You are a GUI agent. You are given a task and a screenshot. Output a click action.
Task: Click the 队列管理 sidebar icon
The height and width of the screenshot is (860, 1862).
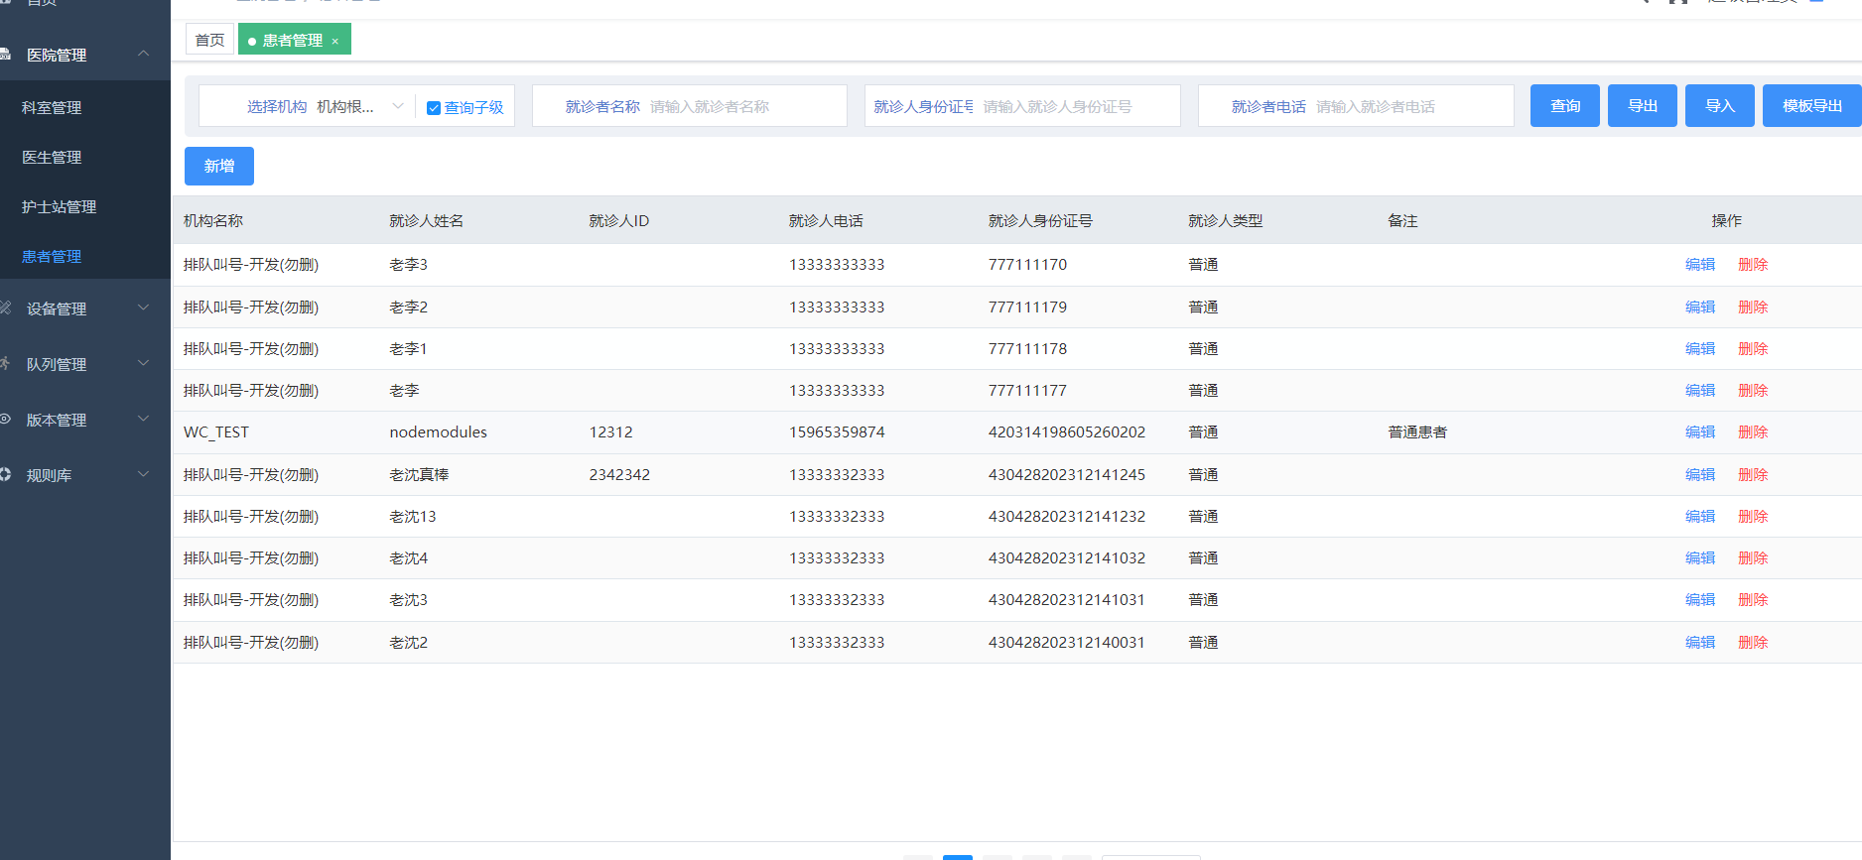5,364
